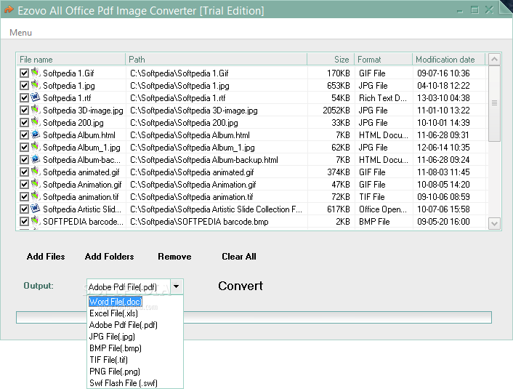The image size is (513, 389).
Task: Toggle checkbox for Softpedia Album-bac... row
Action: [x=24, y=160]
